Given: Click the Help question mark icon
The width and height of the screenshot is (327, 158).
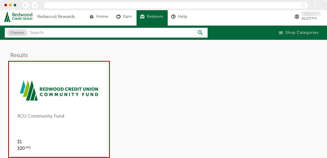Looking at the screenshot, I should [x=173, y=17].
